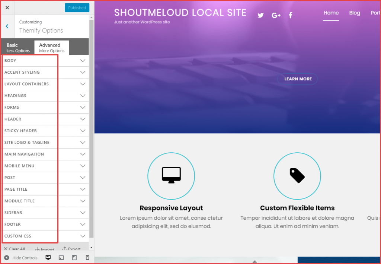Click the sidebar scrollbar up arrow
Image resolution: width=381 pixels, height=264 pixels.
[92, 17]
